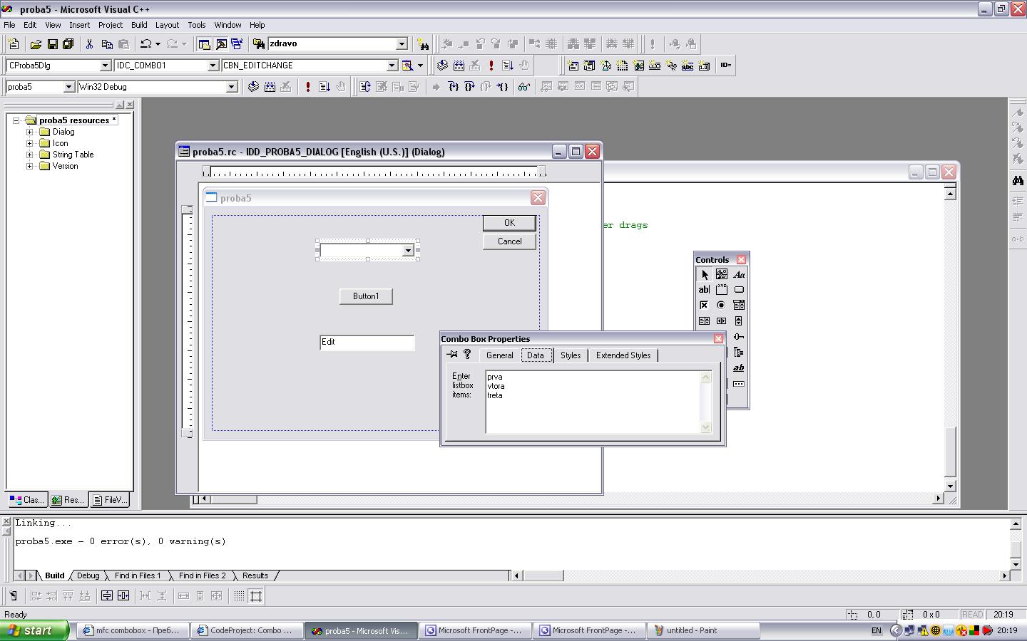Open the Win32 Debug configuration dropdown
Image resolution: width=1027 pixels, height=641 pixels.
[x=231, y=87]
